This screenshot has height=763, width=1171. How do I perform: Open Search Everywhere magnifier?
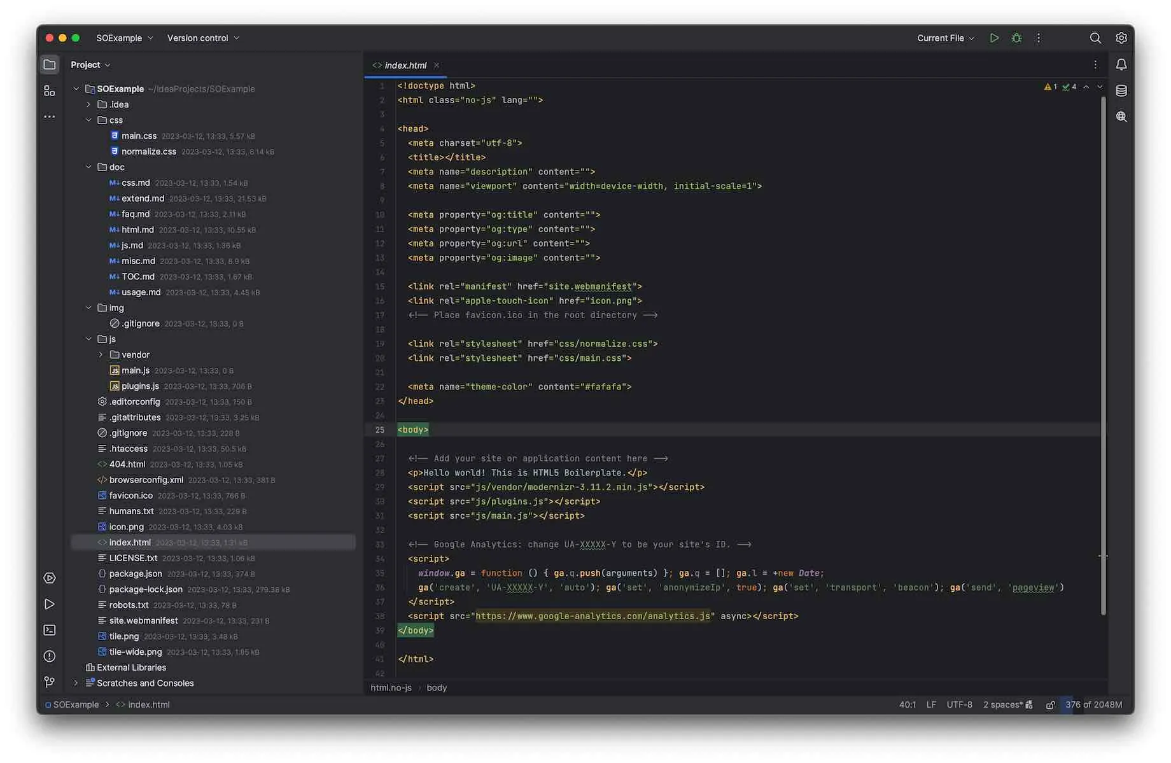click(1095, 38)
